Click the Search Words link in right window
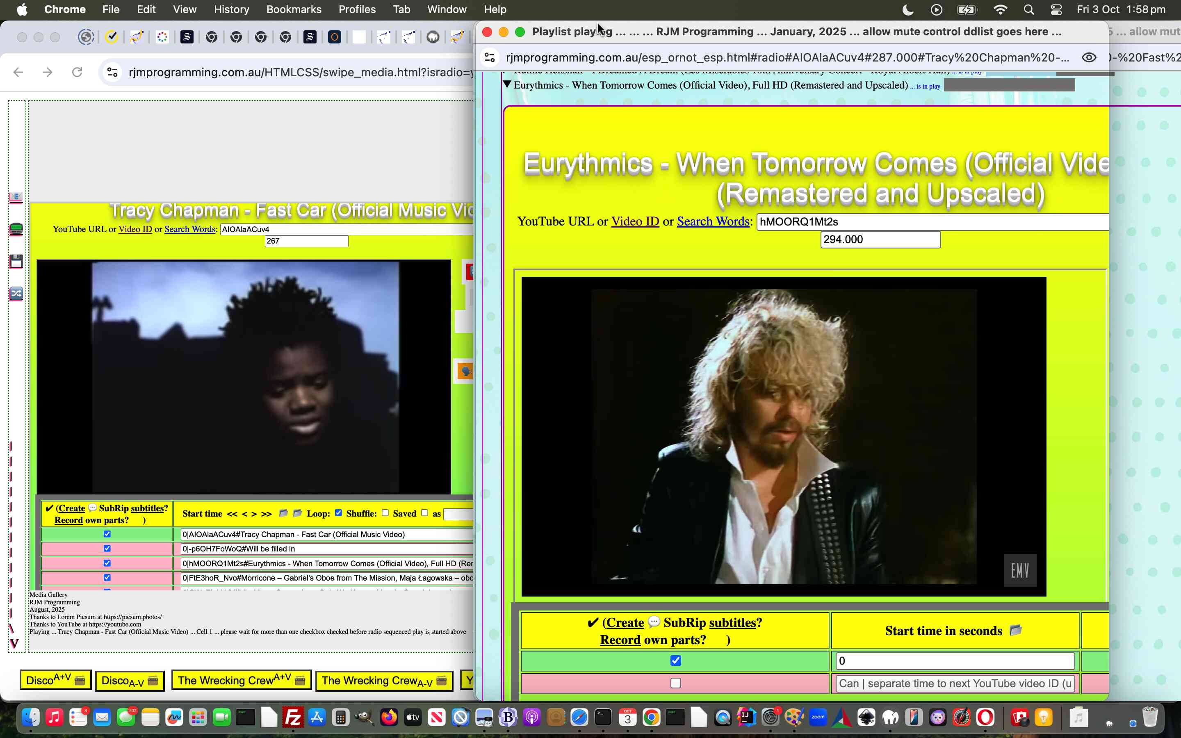Image resolution: width=1181 pixels, height=738 pixels. coord(713,221)
